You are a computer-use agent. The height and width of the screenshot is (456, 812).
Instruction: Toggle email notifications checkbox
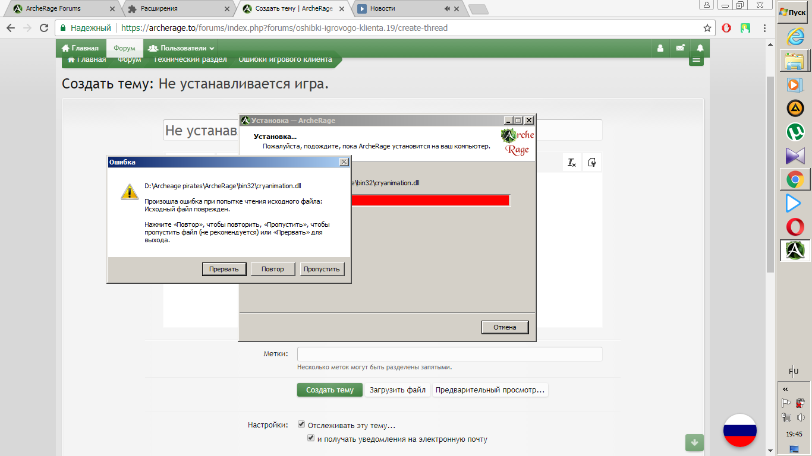pos(310,438)
